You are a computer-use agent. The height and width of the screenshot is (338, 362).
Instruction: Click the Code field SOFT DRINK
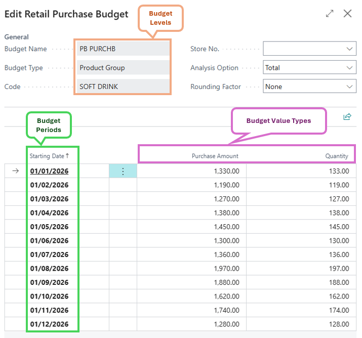tap(123, 87)
